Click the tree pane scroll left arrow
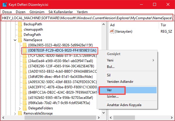175x121 pixels. tap(3, 118)
